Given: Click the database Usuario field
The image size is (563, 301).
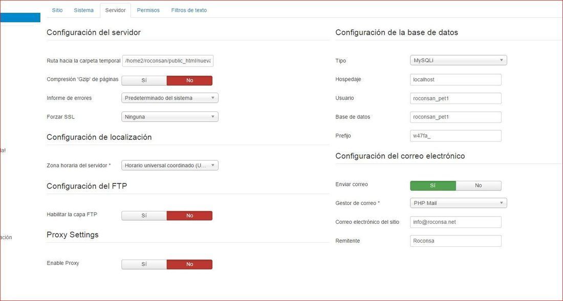Looking at the screenshot, I should point(456,99).
